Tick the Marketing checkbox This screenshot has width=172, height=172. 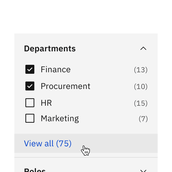[30, 118]
